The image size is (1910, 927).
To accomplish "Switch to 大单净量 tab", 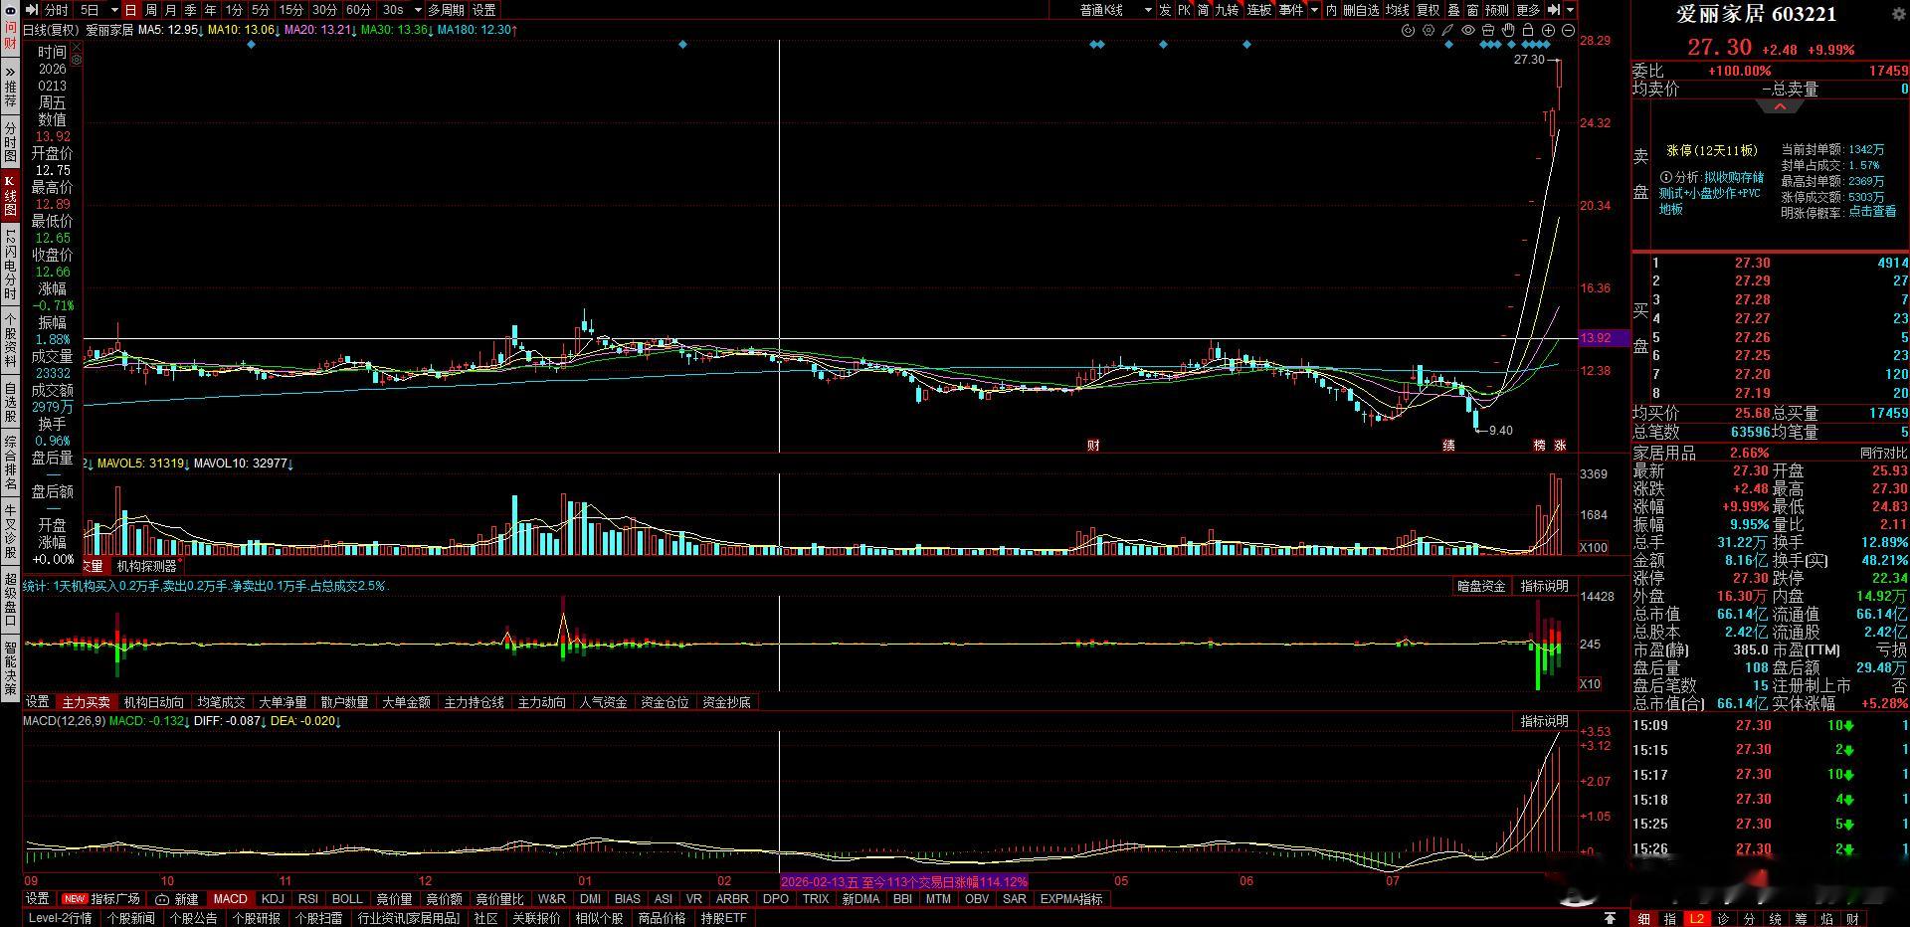I will point(283,702).
